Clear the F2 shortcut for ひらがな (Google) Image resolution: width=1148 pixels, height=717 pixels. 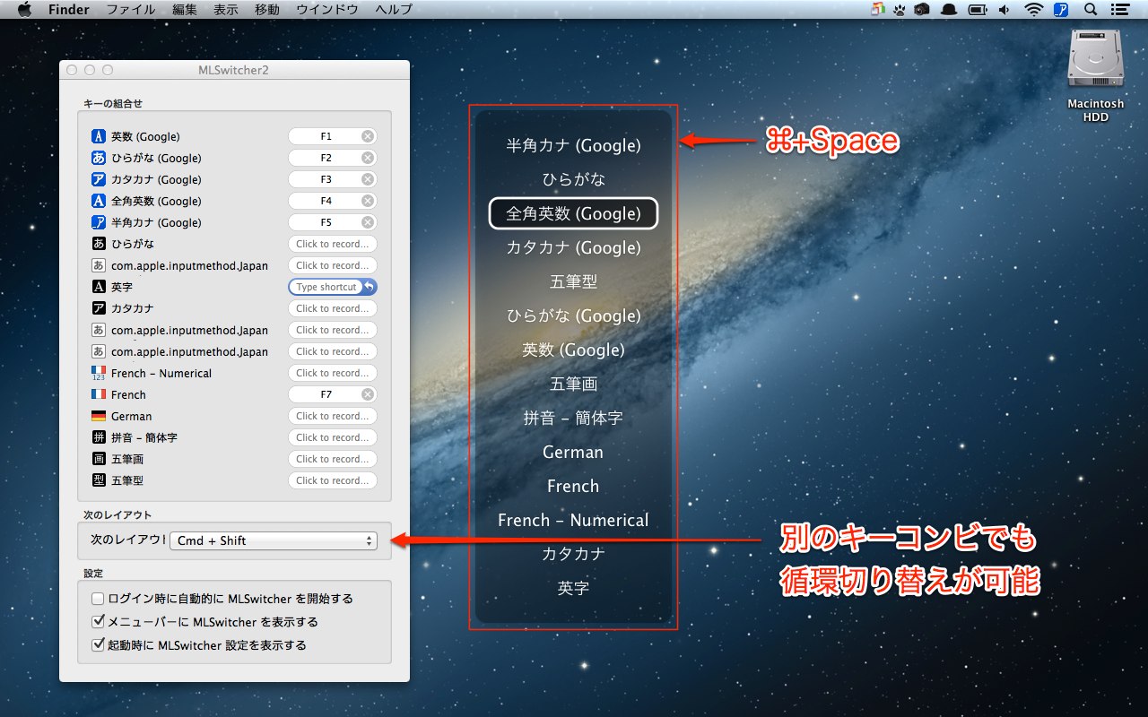pos(368,158)
